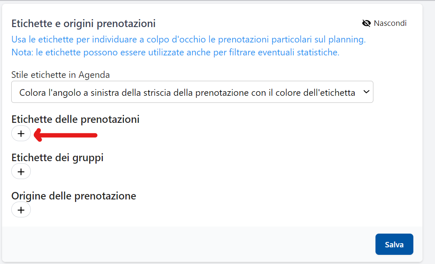Click the crossed-out eye icon

[x=366, y=23]
